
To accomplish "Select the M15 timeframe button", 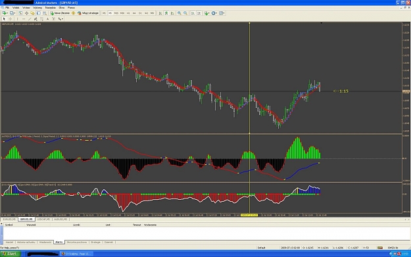I will click(116, 13).
